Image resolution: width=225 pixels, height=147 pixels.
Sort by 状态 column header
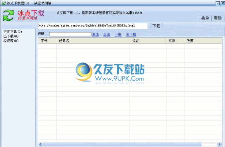148,41
